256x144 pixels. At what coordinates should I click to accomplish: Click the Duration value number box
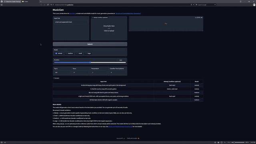click(122, 60)
